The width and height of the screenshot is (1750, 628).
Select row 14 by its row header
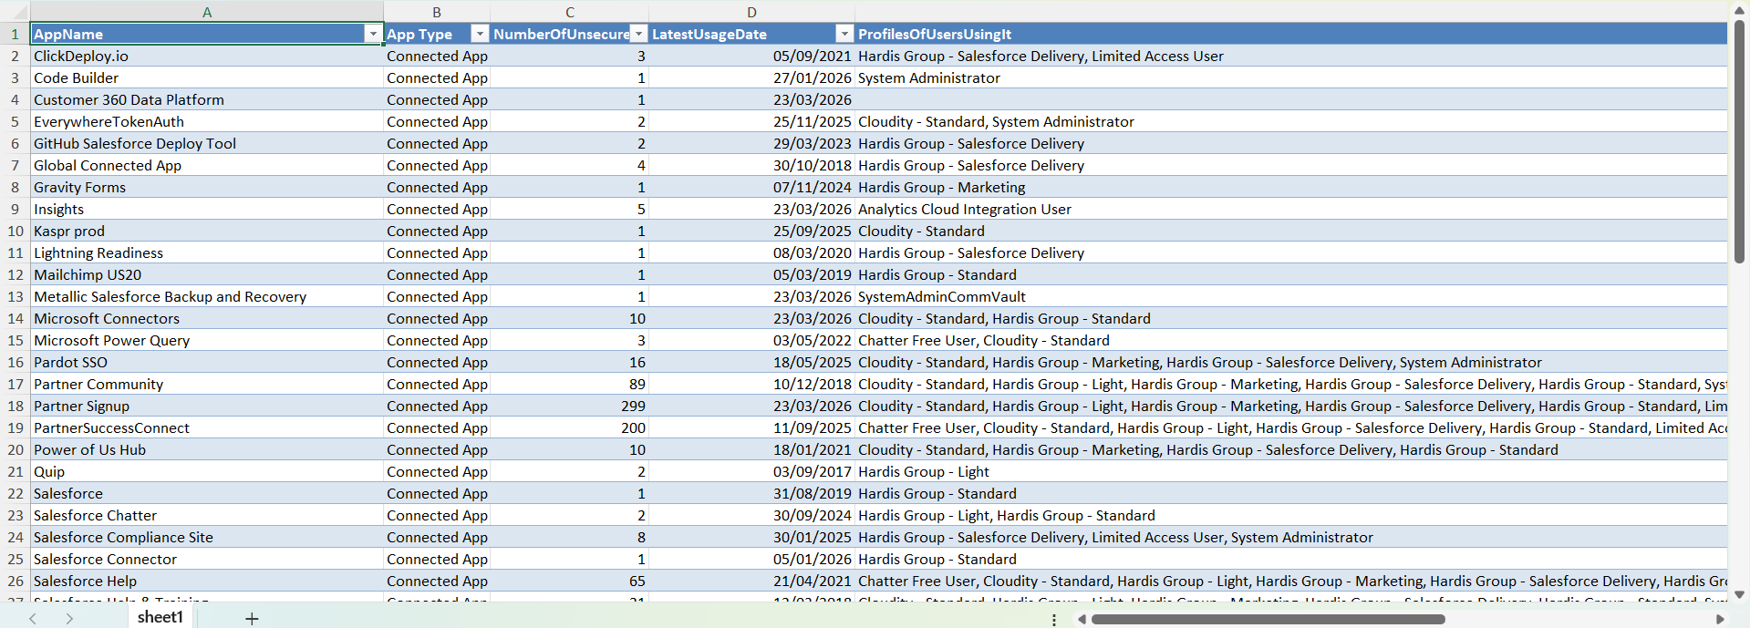(15, 318)
